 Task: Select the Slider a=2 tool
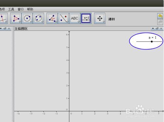pos(86,18)
